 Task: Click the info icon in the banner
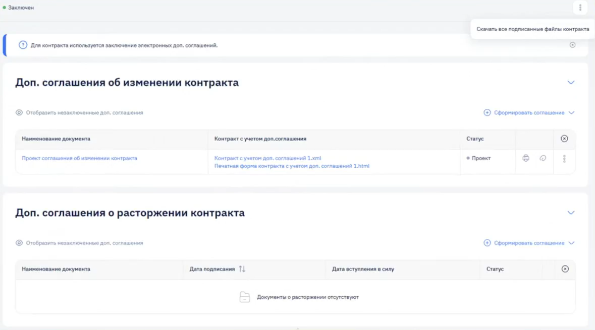(x=23, y=45)
